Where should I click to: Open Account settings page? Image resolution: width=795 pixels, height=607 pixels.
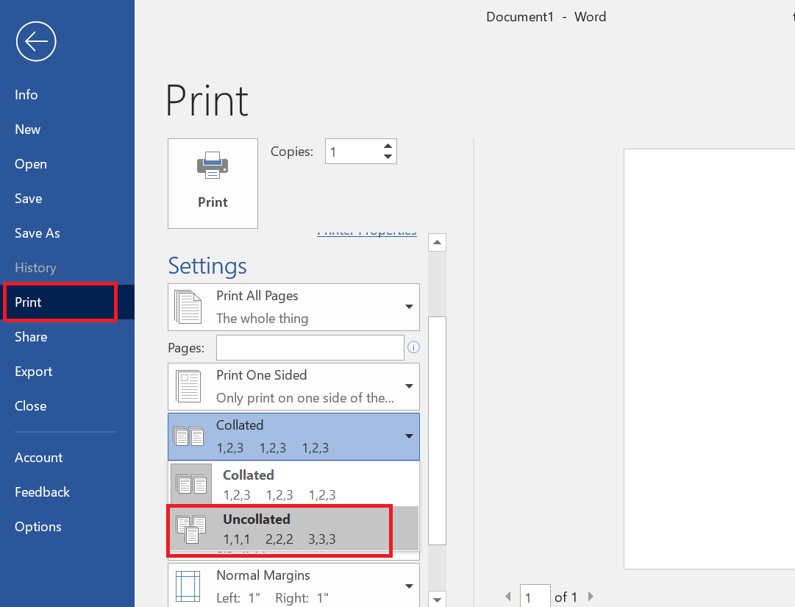coord(38,458)
